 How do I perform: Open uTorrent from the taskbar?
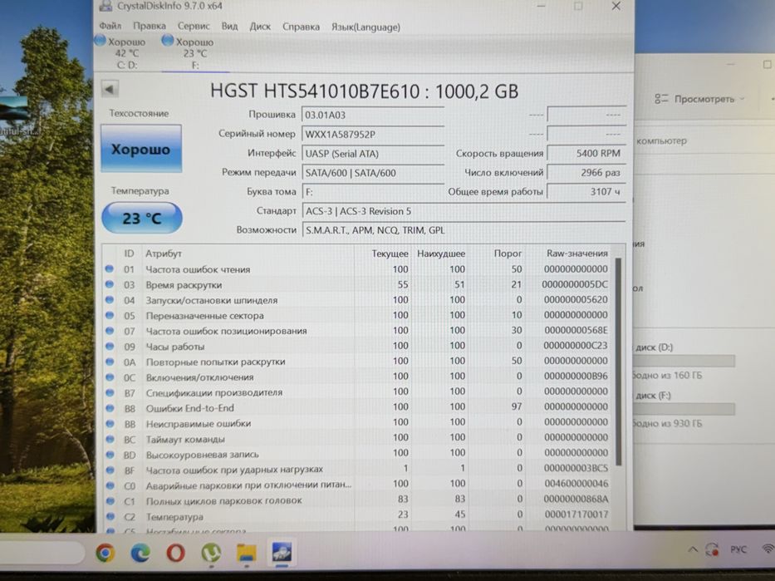[211, 553]
